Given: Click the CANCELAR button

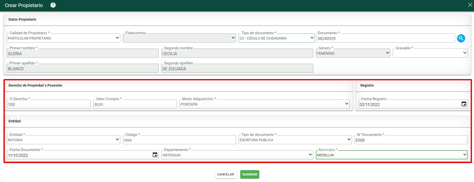Looking at the screenshot, I should pyautogui.click(x=226, y=174).
